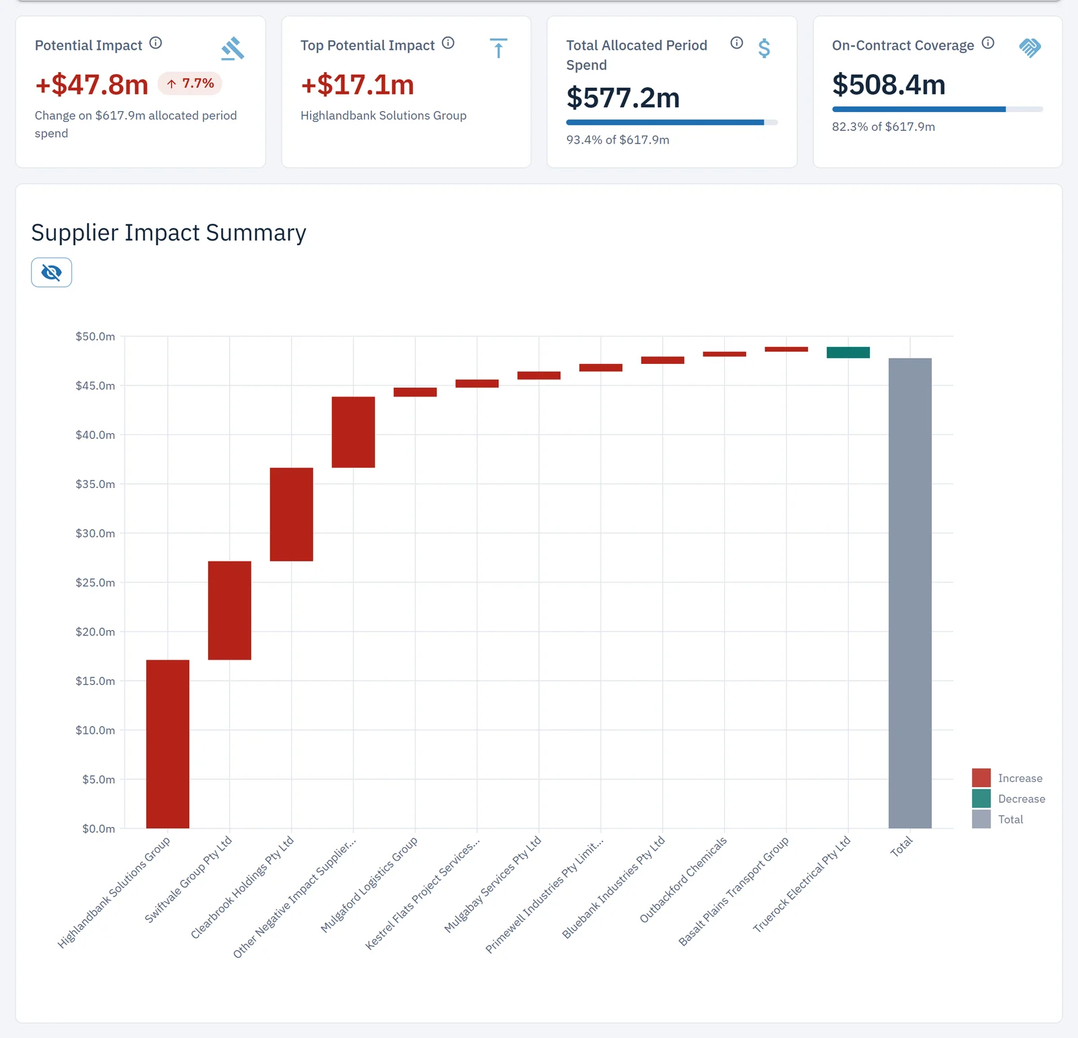Screen dimensions: 1078x1038
Task: Click the Truerock Electrical Pty Ltd axis label
Action: pyautogui.click(x=802, y=884)
